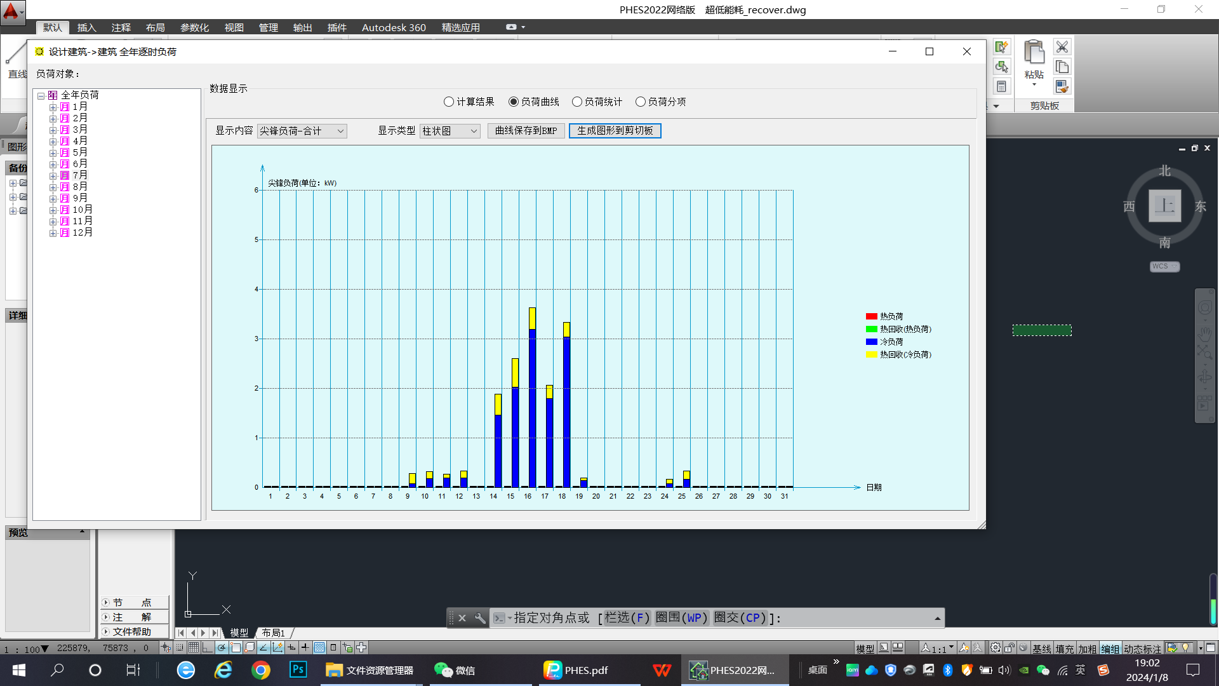This screenshot has width=1219, height=686.
Task: Open the wrench customize icon in command line
Action: click(x=480, y=618)
